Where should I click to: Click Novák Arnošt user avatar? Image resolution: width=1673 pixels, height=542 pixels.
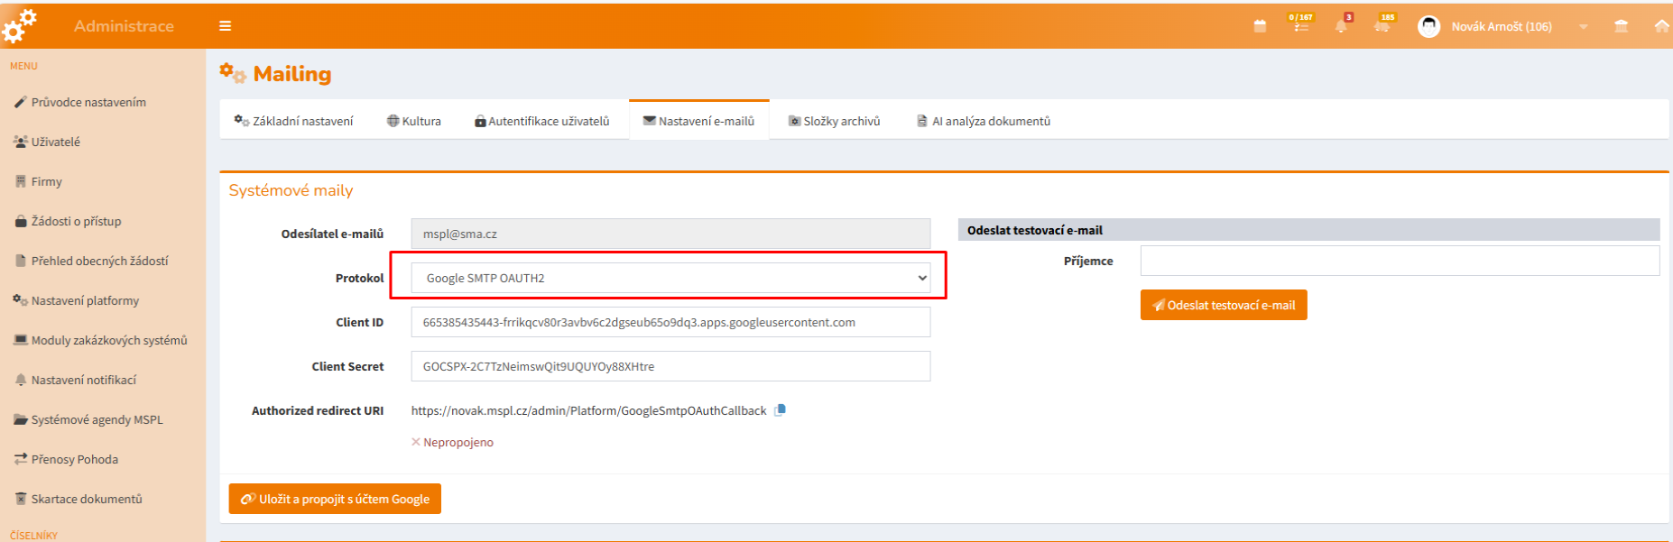pos(1428,27)
